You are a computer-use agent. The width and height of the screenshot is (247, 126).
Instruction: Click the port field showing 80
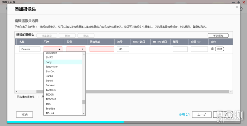coord(123,49)
